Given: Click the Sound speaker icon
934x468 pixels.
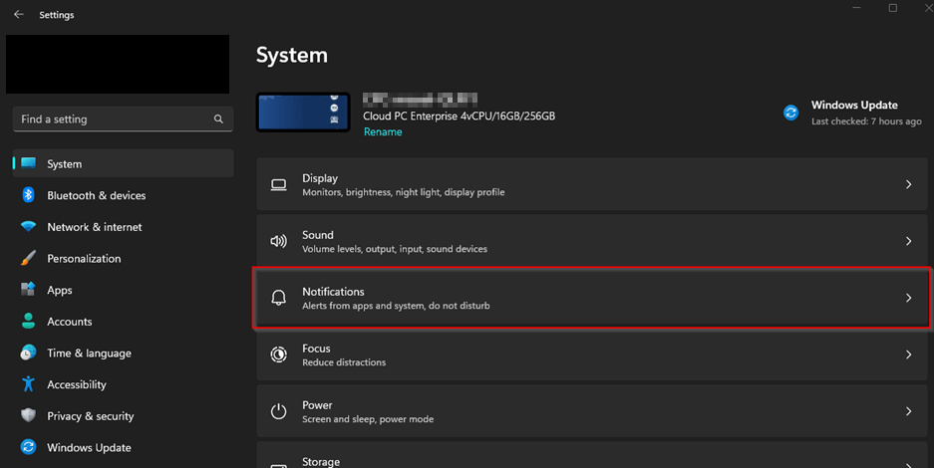Looking at the screenshot, I should pyautogui.click(x=279, y=242).
